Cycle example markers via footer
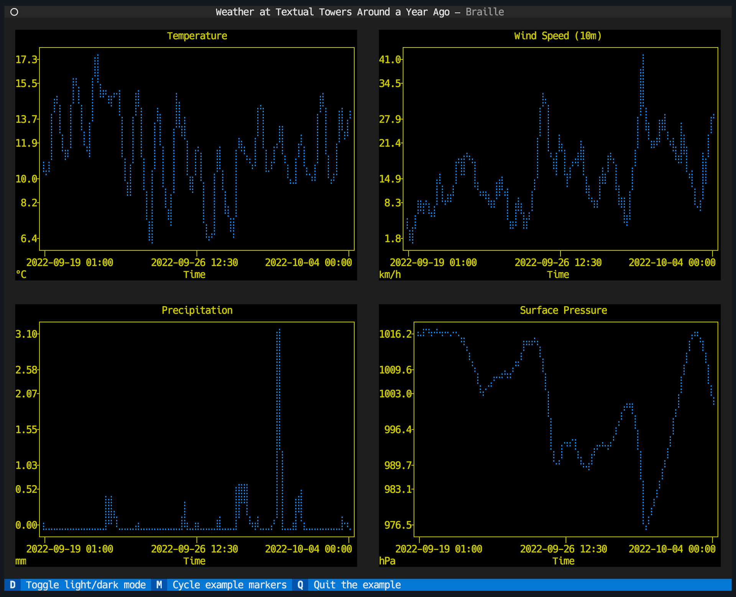 tap(230, 585)
